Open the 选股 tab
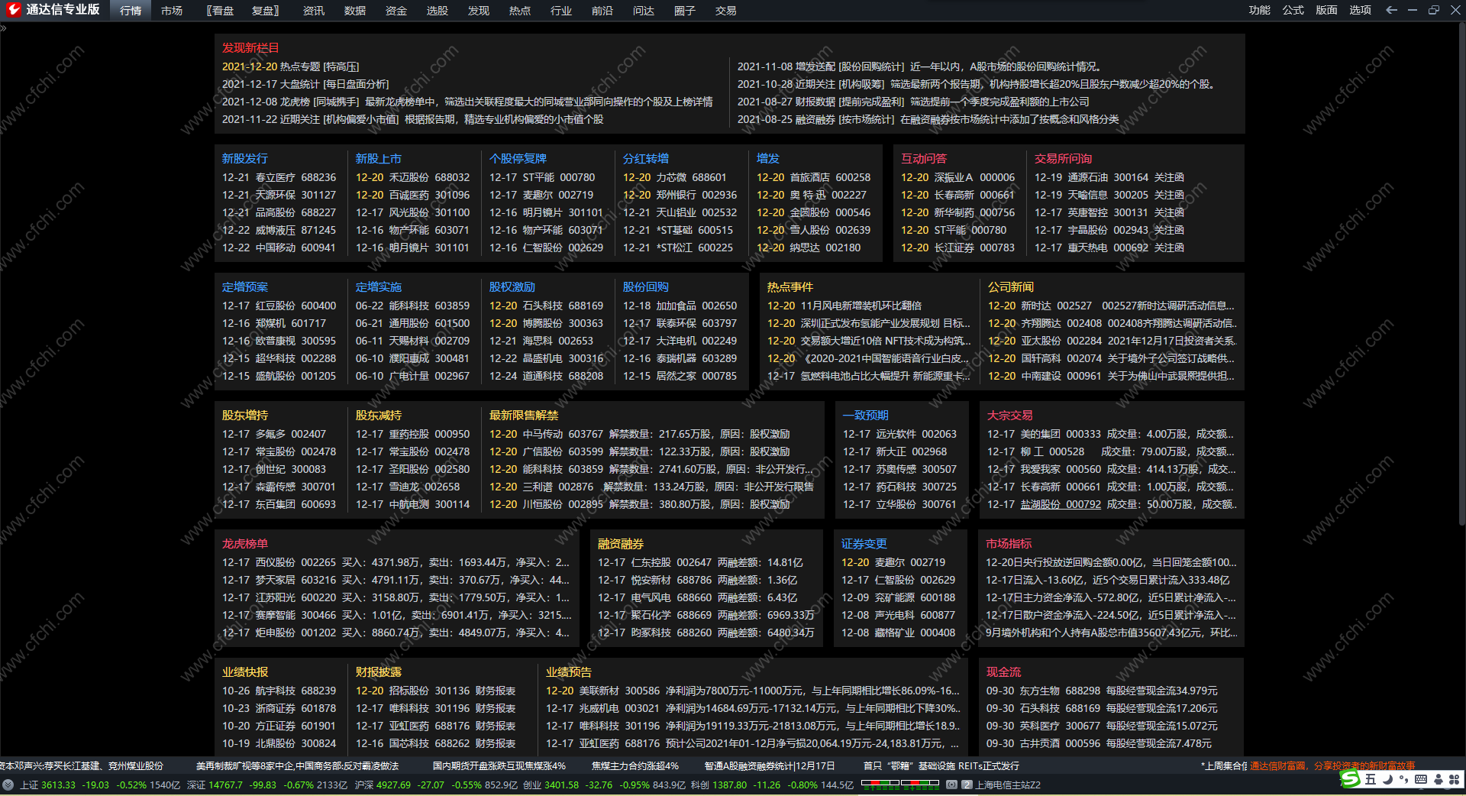The image size is (1466, 796). pyautogui.click(x=438, y=11)
